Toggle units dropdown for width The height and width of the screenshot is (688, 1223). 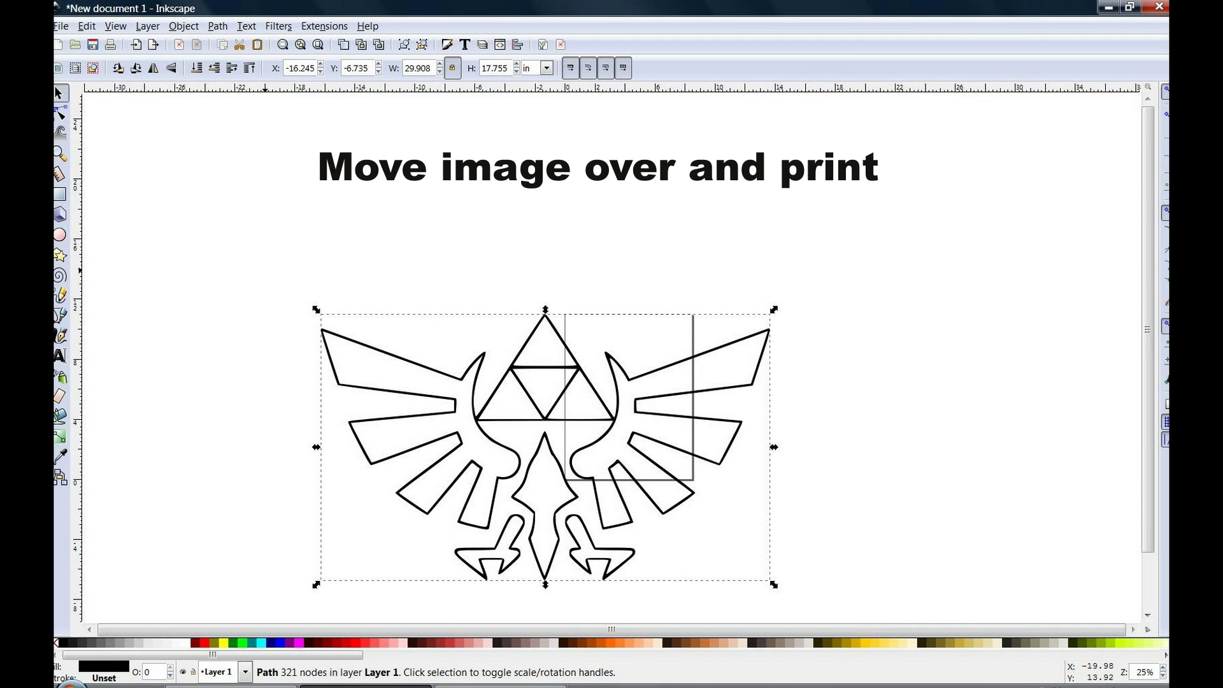pos(547,68)
